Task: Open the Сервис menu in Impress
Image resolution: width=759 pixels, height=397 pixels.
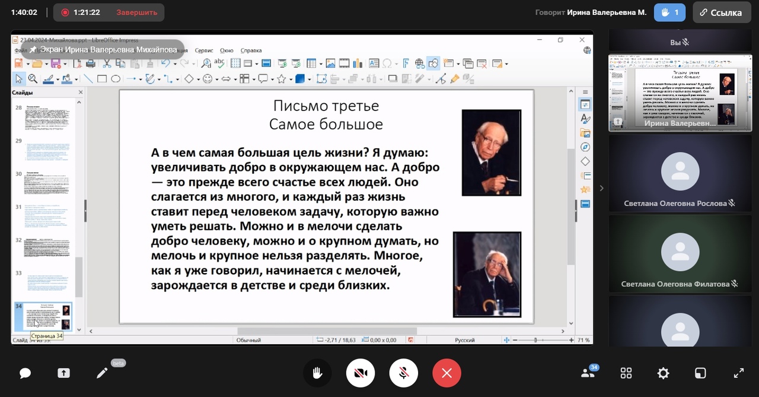Action: pos(204,50)
